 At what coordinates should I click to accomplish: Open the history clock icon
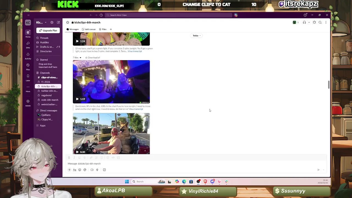point(101,15)
